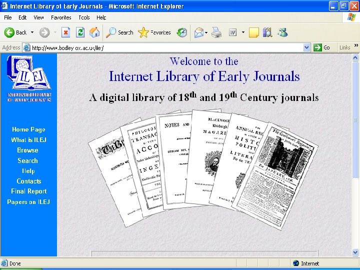Open the Tools menu
The height and width of the screenshot is (270, 360).
(84, 17)
